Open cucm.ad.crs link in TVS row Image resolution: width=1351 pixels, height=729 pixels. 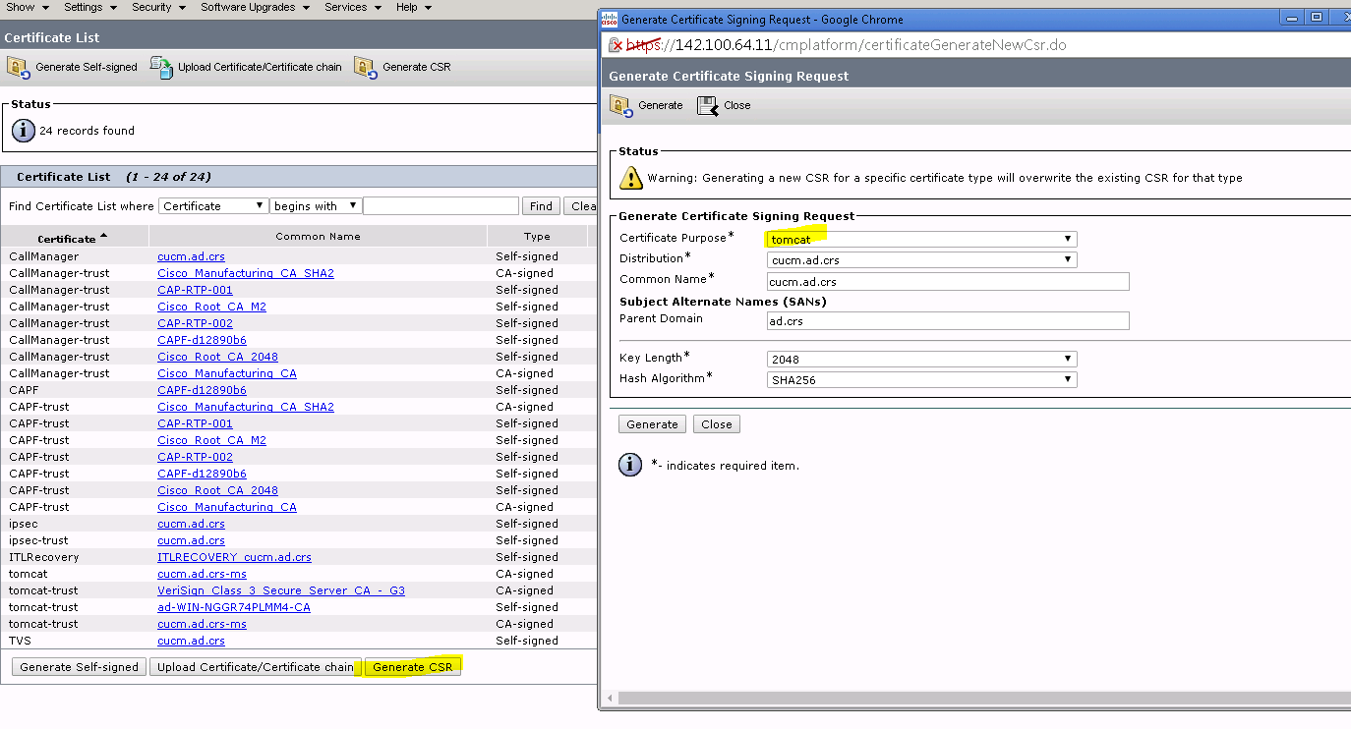pos(191,641)
